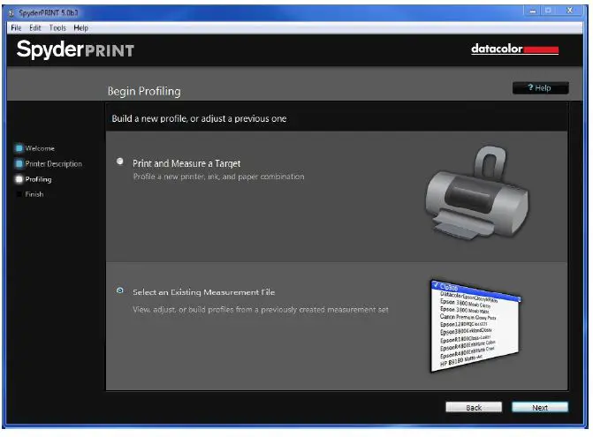Click the datacolor logo
This screenshot has width=593, height=437.
click(514, 49)
